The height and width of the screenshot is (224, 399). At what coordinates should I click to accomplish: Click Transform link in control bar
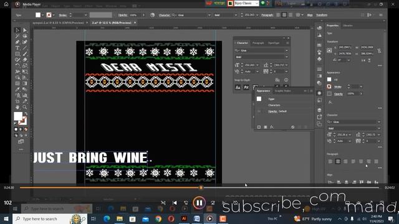pos(322,15)
